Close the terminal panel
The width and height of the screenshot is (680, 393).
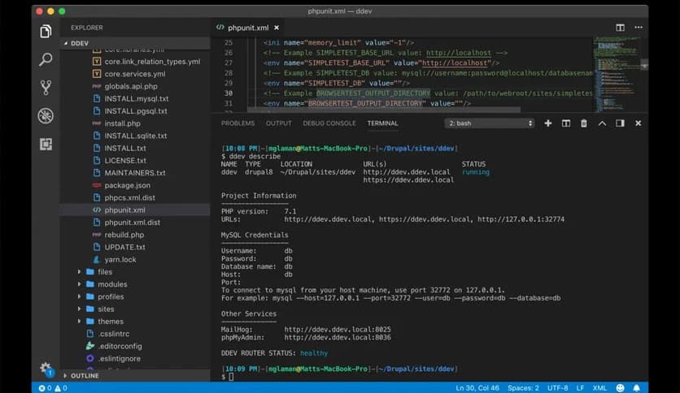[x=638, y=123]
